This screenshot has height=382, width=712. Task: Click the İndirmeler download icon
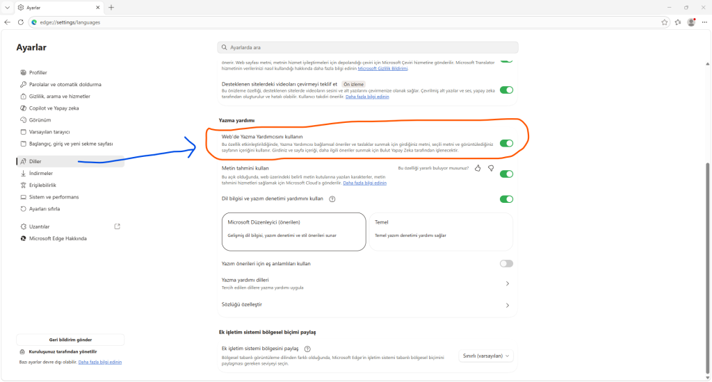click(x=23, y=174)
